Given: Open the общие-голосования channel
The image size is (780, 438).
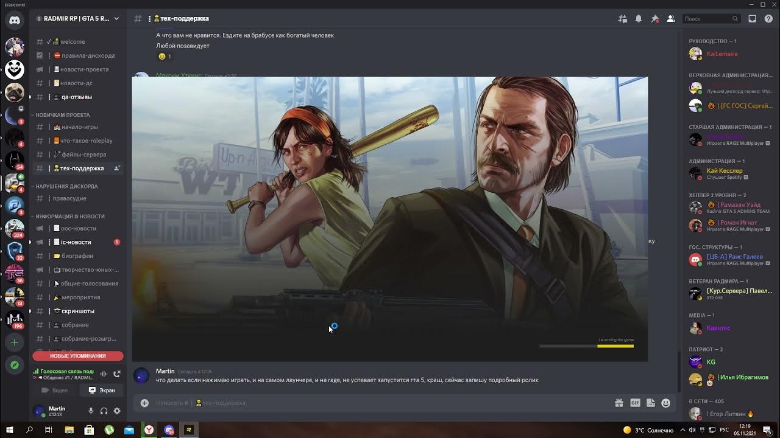Looking at the screenshot, I should [x=79, y=283].
